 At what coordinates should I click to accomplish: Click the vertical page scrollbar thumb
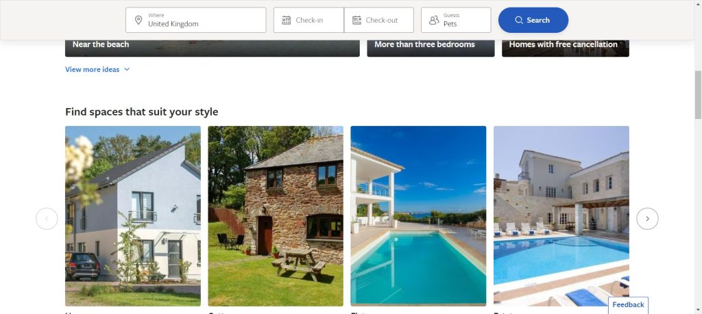(698, 94)
